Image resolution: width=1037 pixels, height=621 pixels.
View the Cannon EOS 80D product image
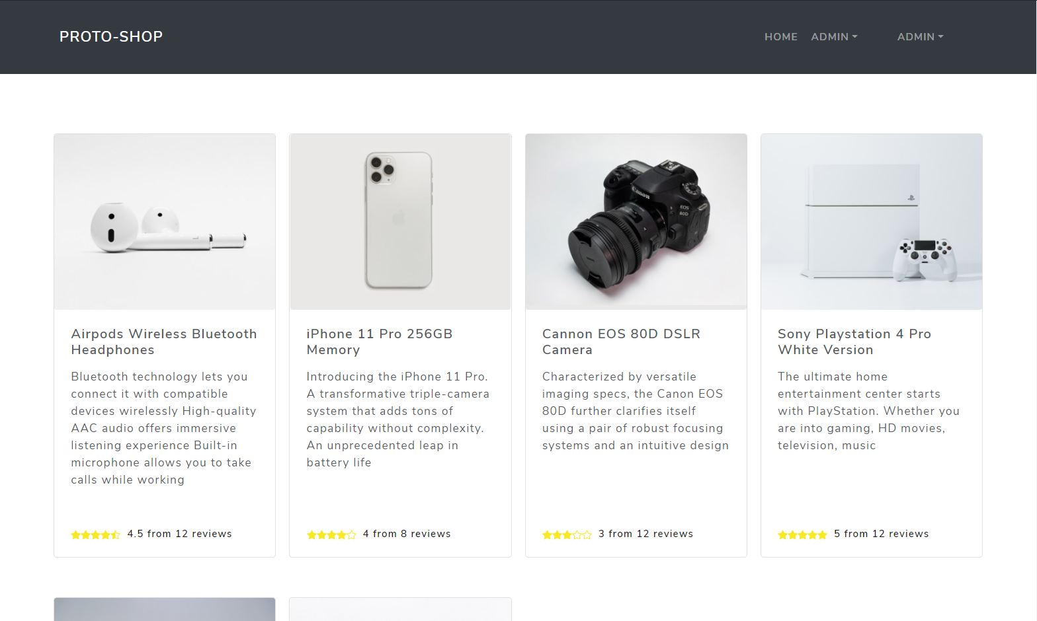click(636, 221)
